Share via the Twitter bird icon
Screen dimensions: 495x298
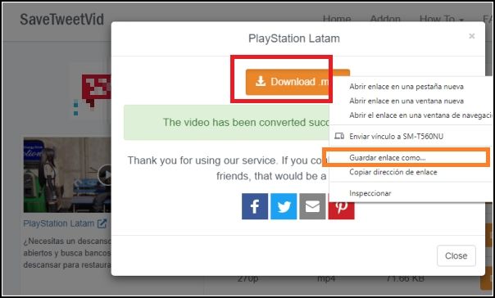point(284,206)
